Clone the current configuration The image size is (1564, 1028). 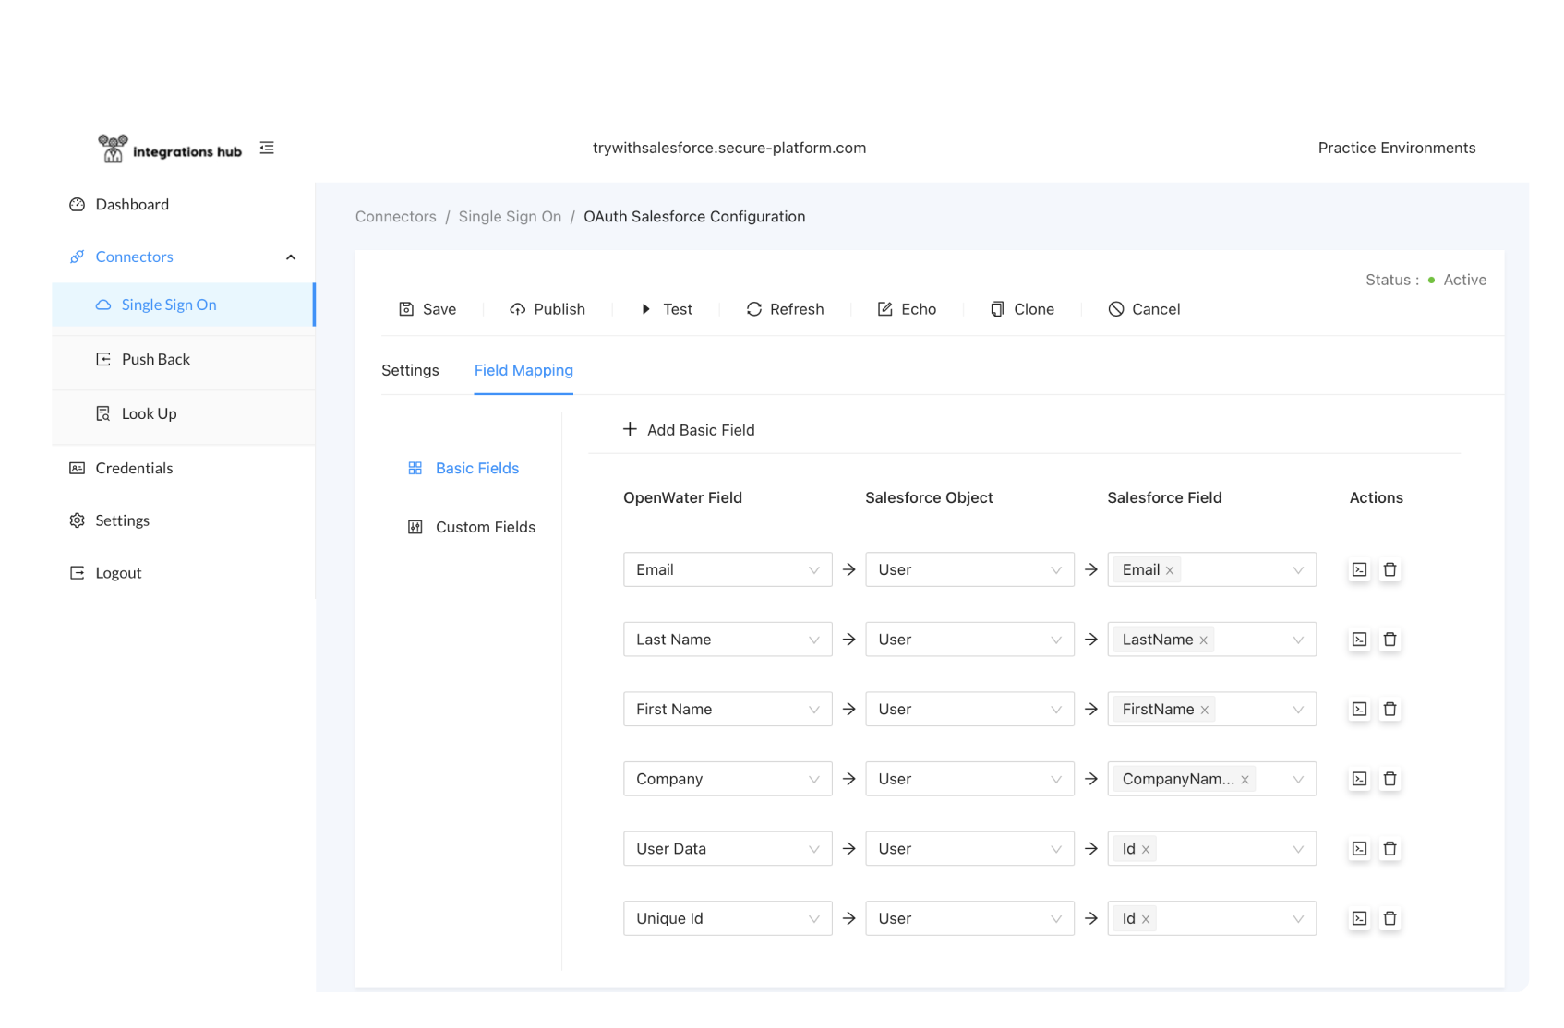pos(1022,309)
